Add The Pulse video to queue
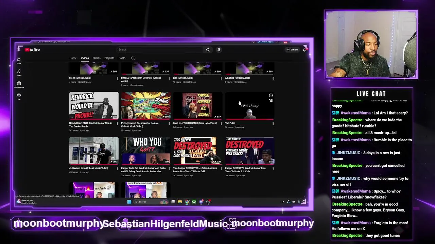Screen dimensions: 435x244 click(x=271, y=101)
